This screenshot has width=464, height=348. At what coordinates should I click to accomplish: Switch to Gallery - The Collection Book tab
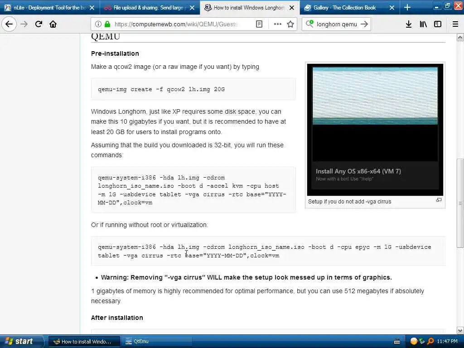pyautogui.click(x=349, y=7)
